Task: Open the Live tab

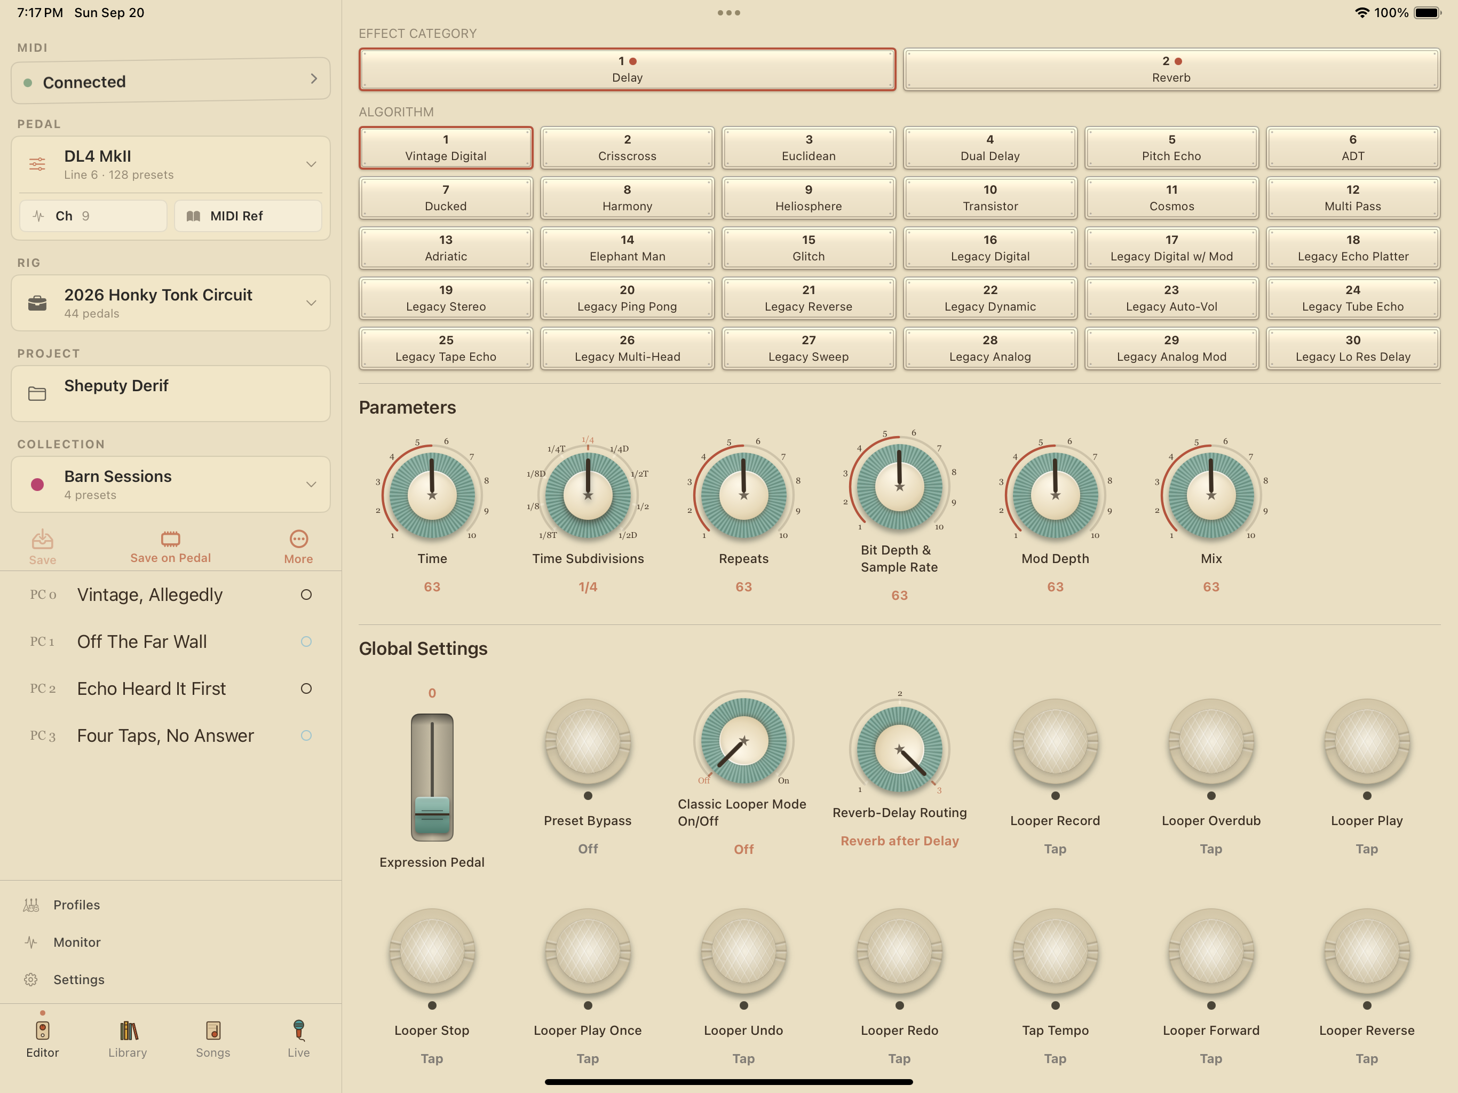Action: tap(298, 1039)
